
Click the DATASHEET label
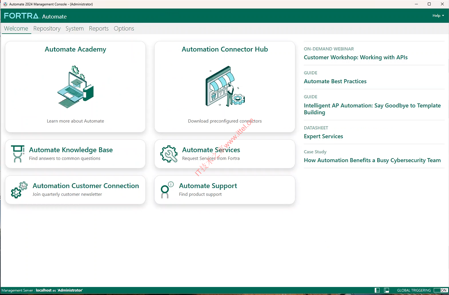click(316, 128)
